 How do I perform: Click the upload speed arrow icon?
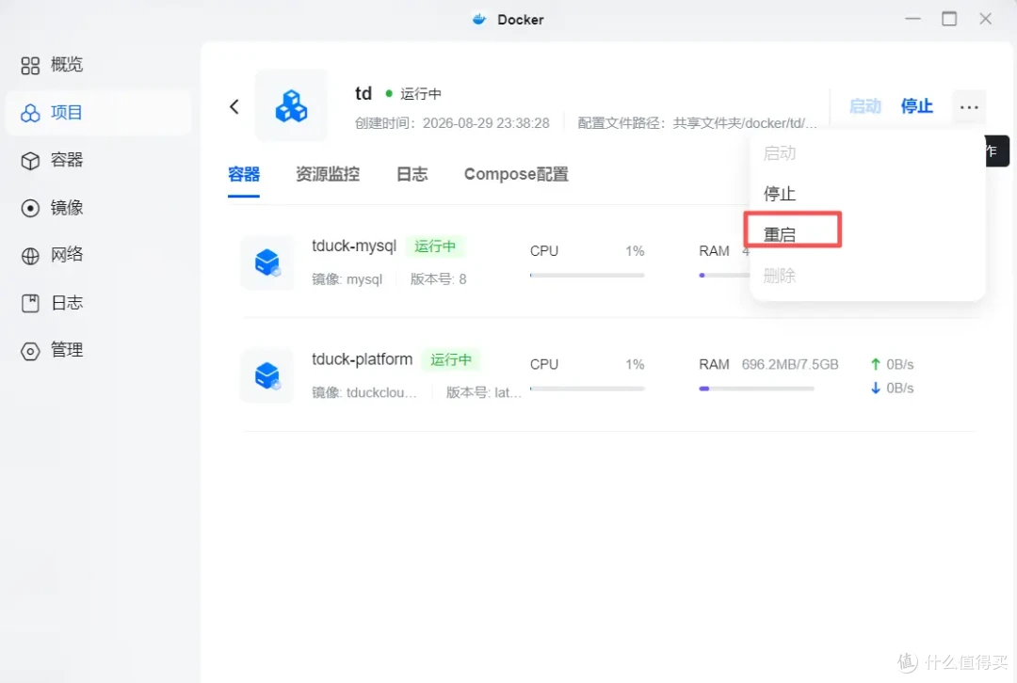point(876,364)
